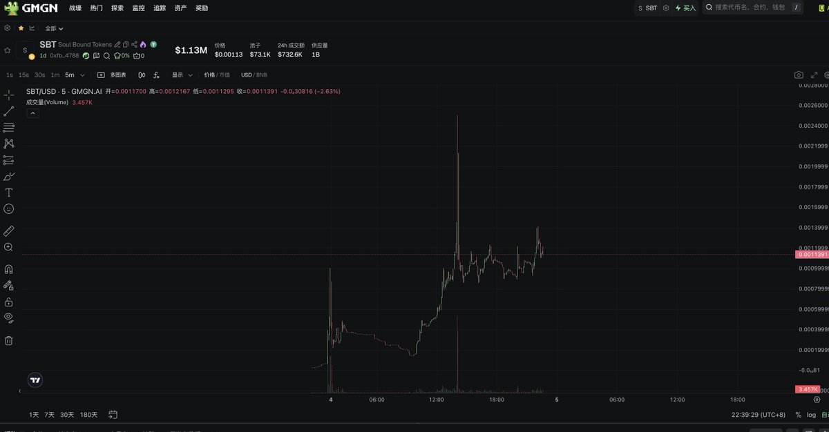Take a chart snapshot with camera icon
The image size is (829, 432).
[799, 75]
